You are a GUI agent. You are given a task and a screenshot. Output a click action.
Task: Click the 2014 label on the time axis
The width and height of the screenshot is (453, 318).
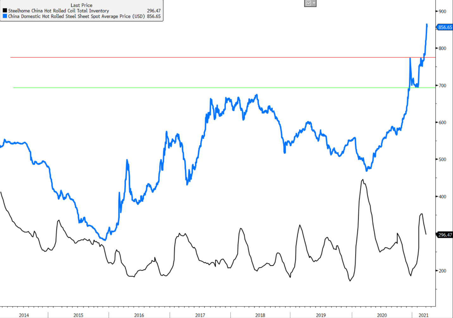pyautogui.click(x=24, y=315)
